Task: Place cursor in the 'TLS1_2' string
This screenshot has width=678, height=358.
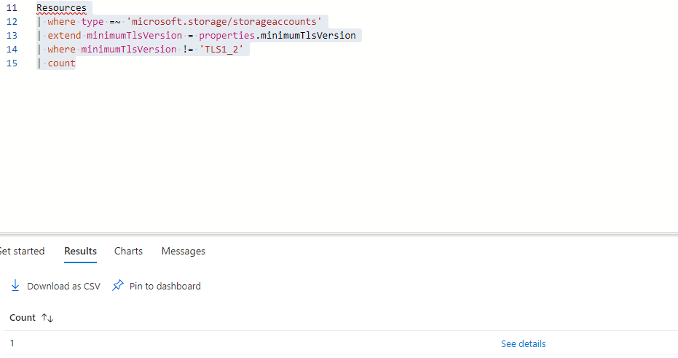Action: pyautogui.click(x=221, y=50)
